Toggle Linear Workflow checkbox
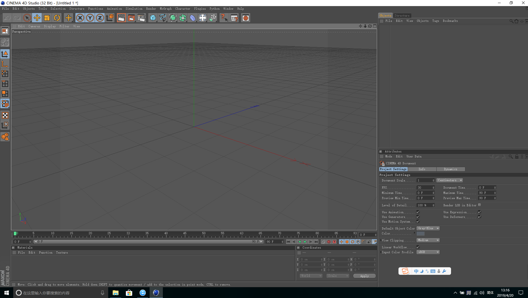This screenshot has height=298, width=528. [x=418, y=247]
